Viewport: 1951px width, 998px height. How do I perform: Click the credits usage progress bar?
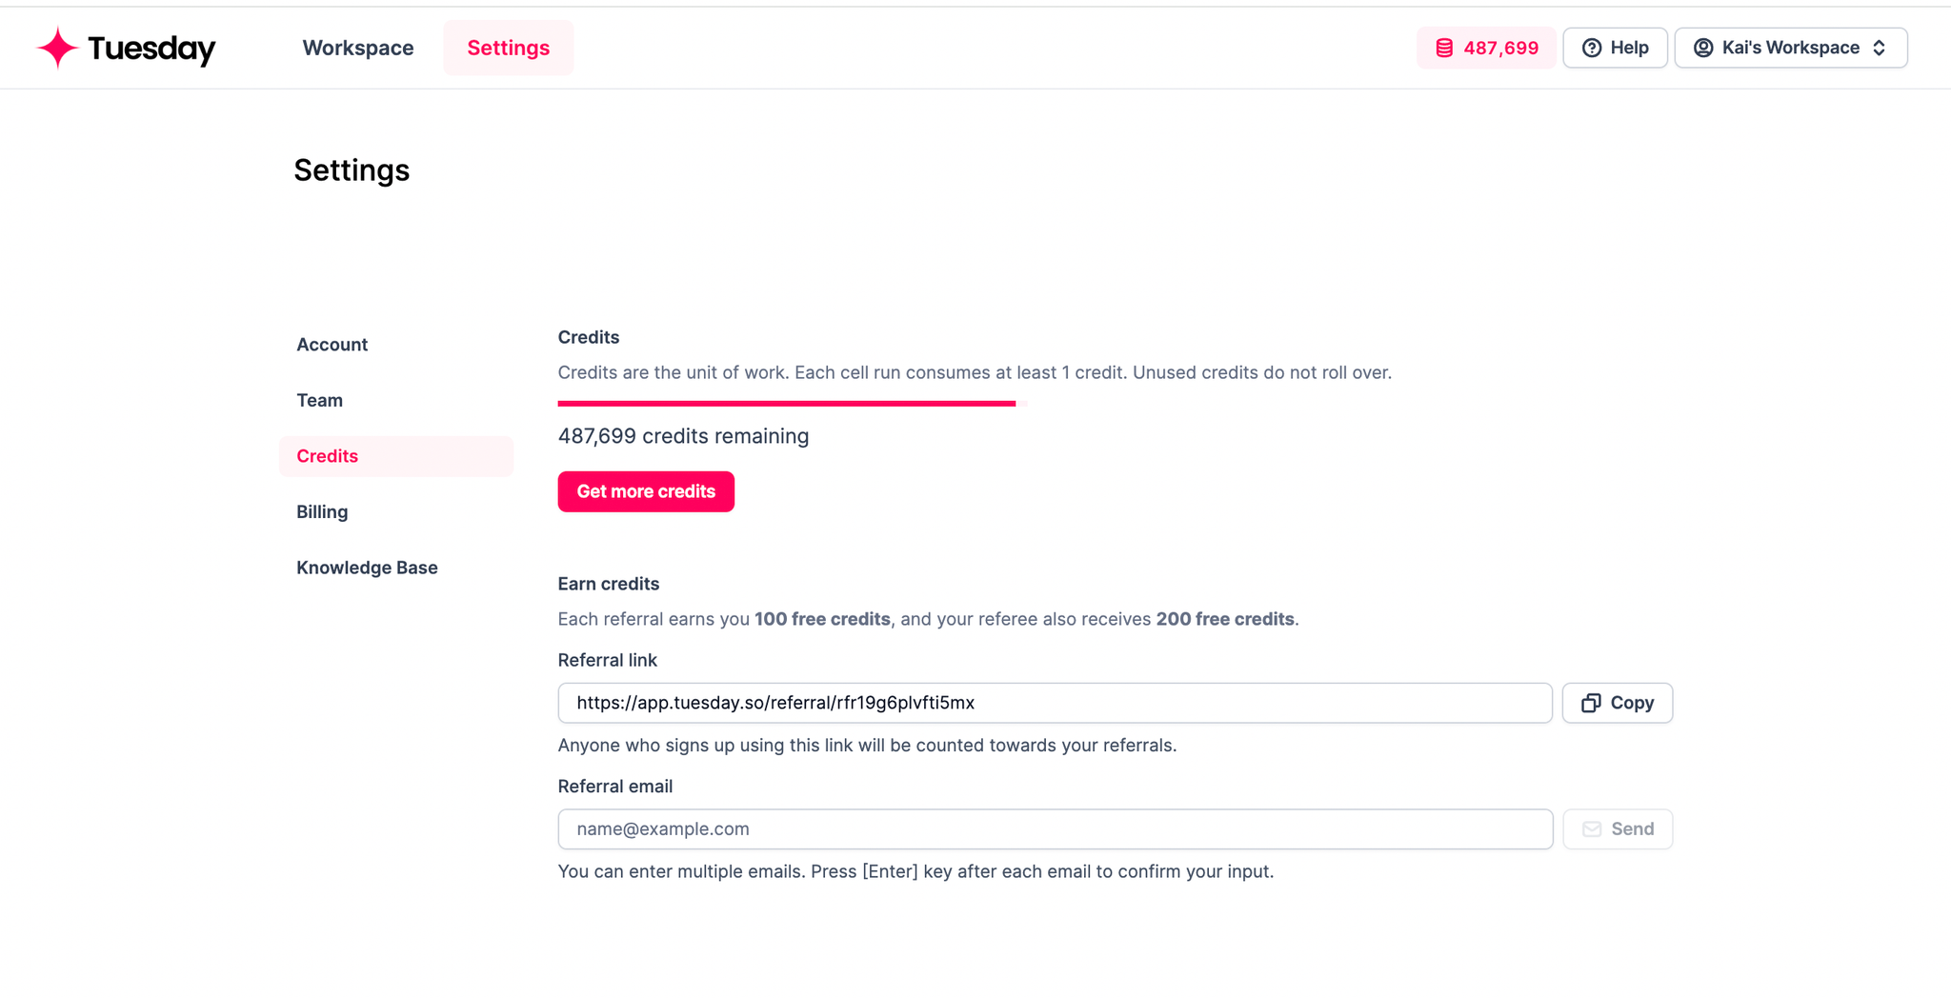pos(787,404)
